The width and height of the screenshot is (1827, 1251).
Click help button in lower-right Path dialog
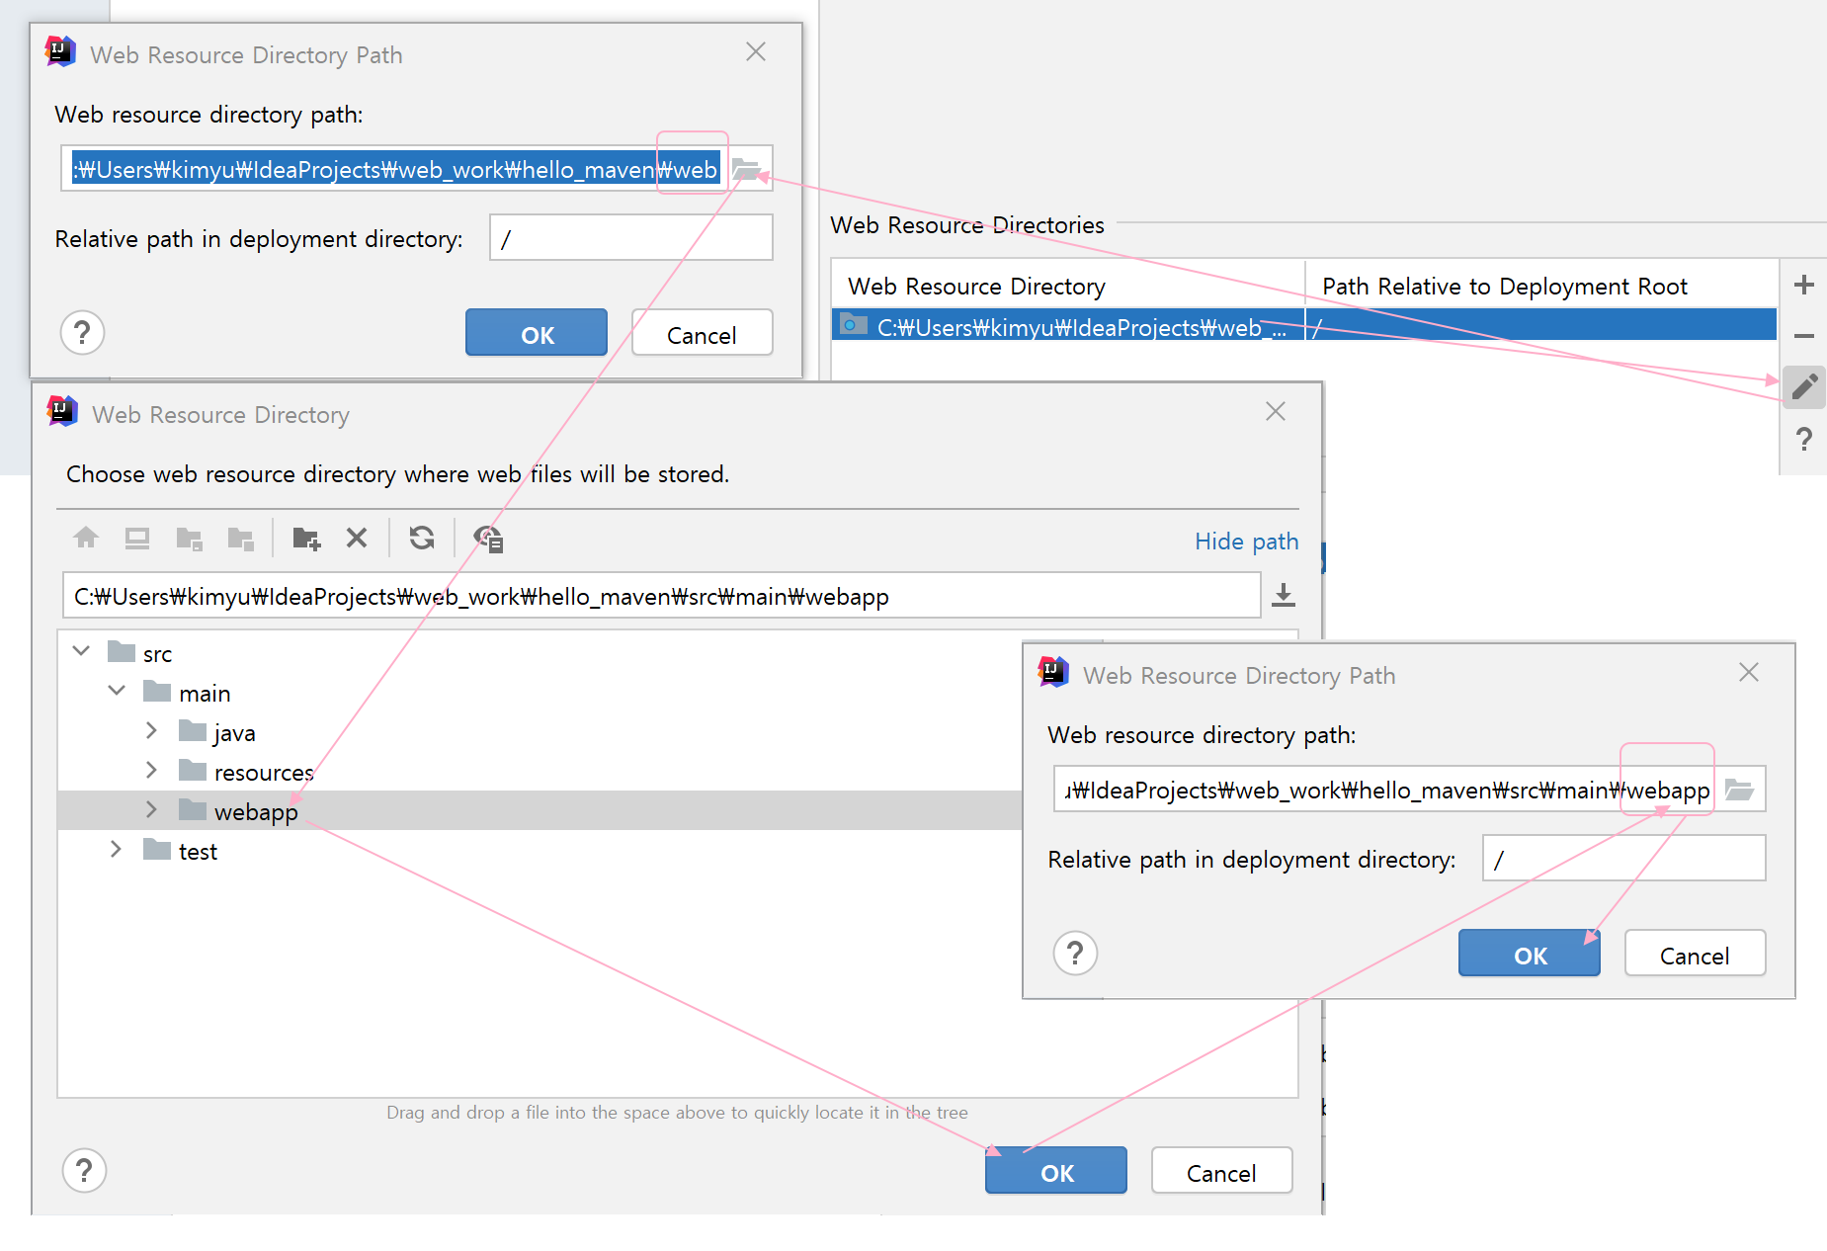[1076, 954]
